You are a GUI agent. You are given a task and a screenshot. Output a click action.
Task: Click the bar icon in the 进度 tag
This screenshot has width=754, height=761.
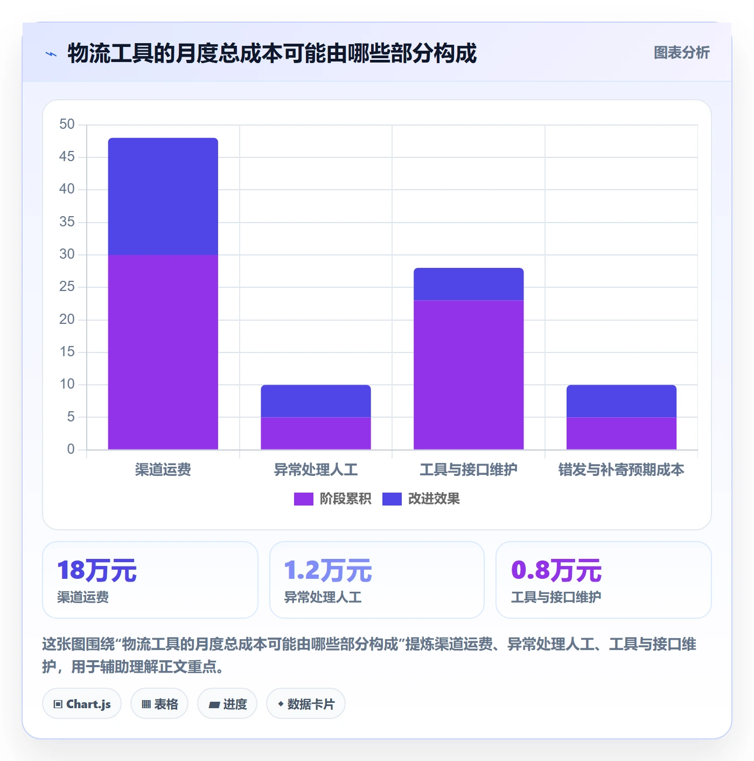[214, 704]
